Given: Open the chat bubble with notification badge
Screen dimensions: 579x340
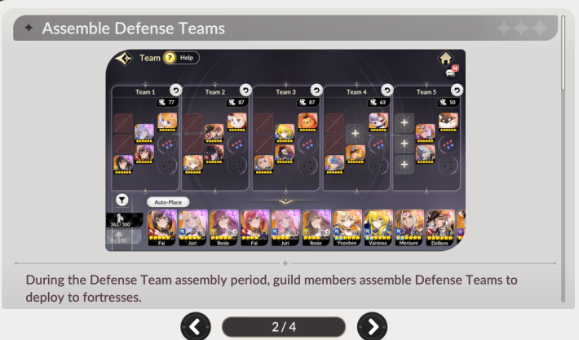Looking at the screenshot, I should click(452, 72).
